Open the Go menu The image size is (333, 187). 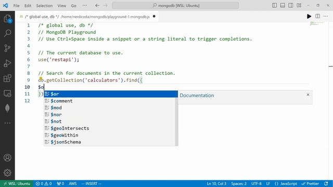[x=73, y=6]
